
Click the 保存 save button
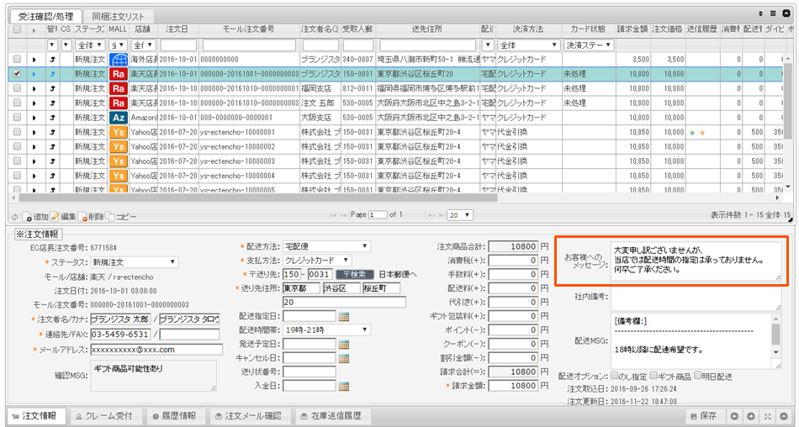point(703,416)
